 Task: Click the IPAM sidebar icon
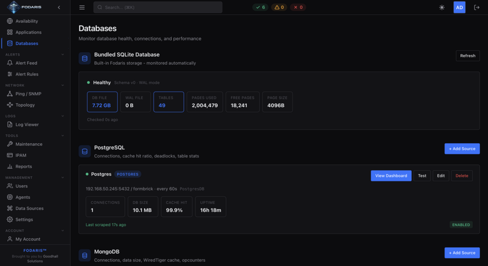point(10,155)
